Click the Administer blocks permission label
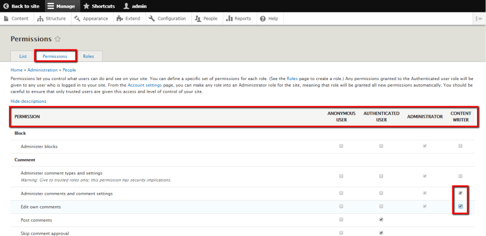 [39, 146]
